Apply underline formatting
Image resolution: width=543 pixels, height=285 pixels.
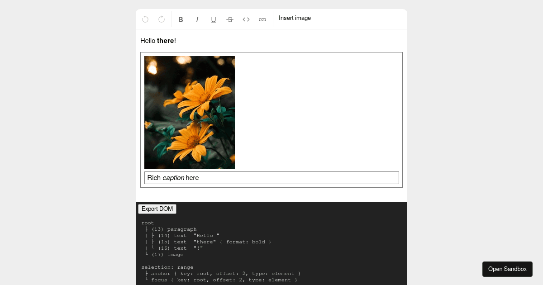click(213, 19)
